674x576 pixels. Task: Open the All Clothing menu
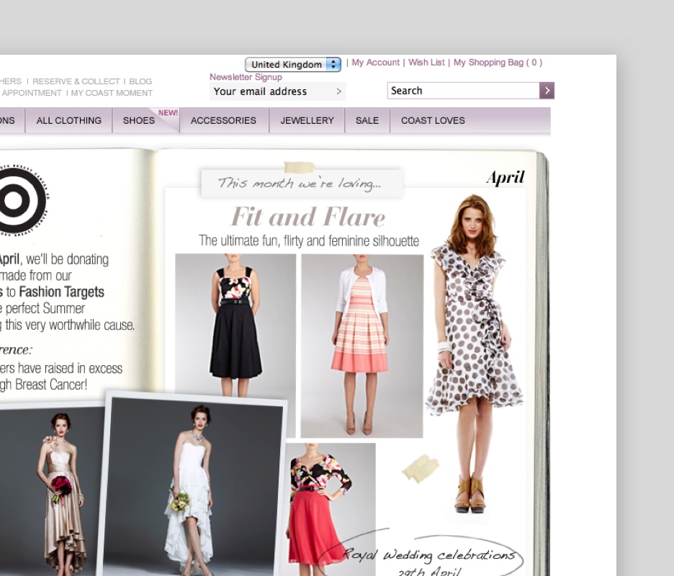tap(69, 120)
